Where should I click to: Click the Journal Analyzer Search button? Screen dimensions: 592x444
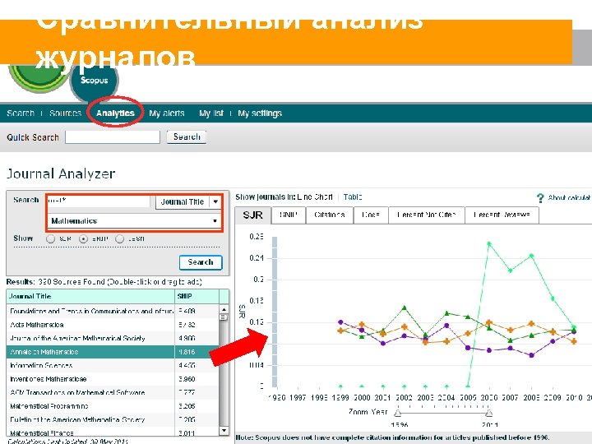201,262
